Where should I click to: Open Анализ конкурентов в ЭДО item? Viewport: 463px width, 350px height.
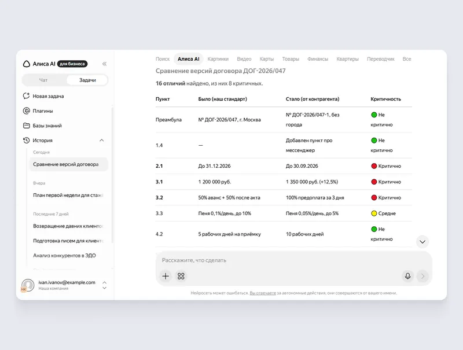point(68,256)
